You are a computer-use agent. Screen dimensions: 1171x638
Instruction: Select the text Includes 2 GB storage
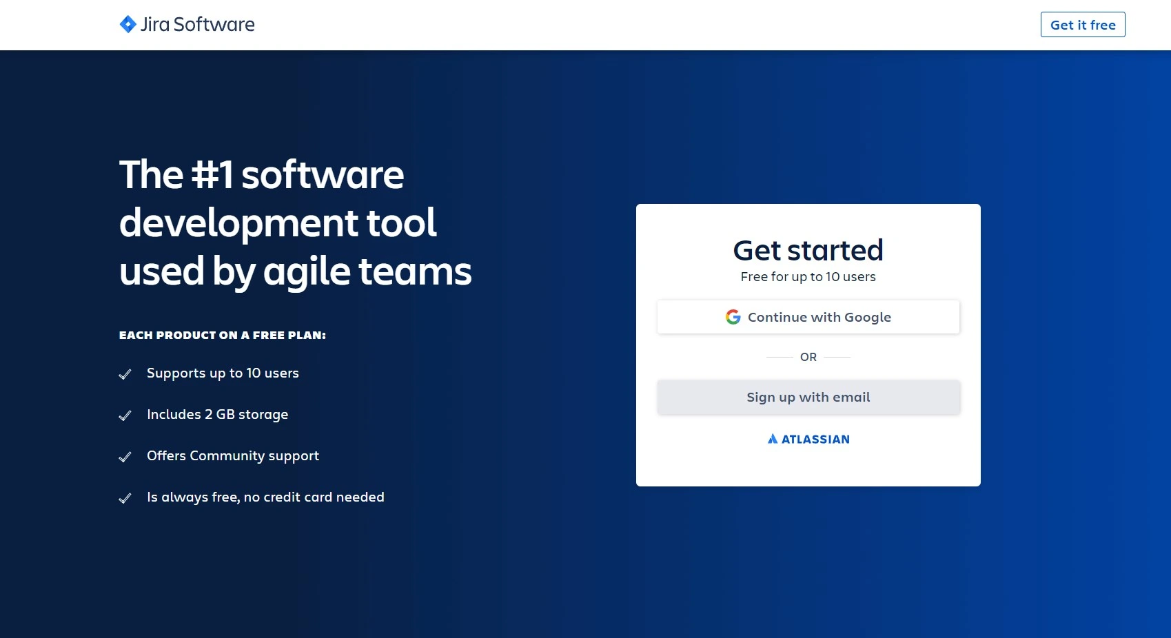pyautogui.click(x=217, y=415)
